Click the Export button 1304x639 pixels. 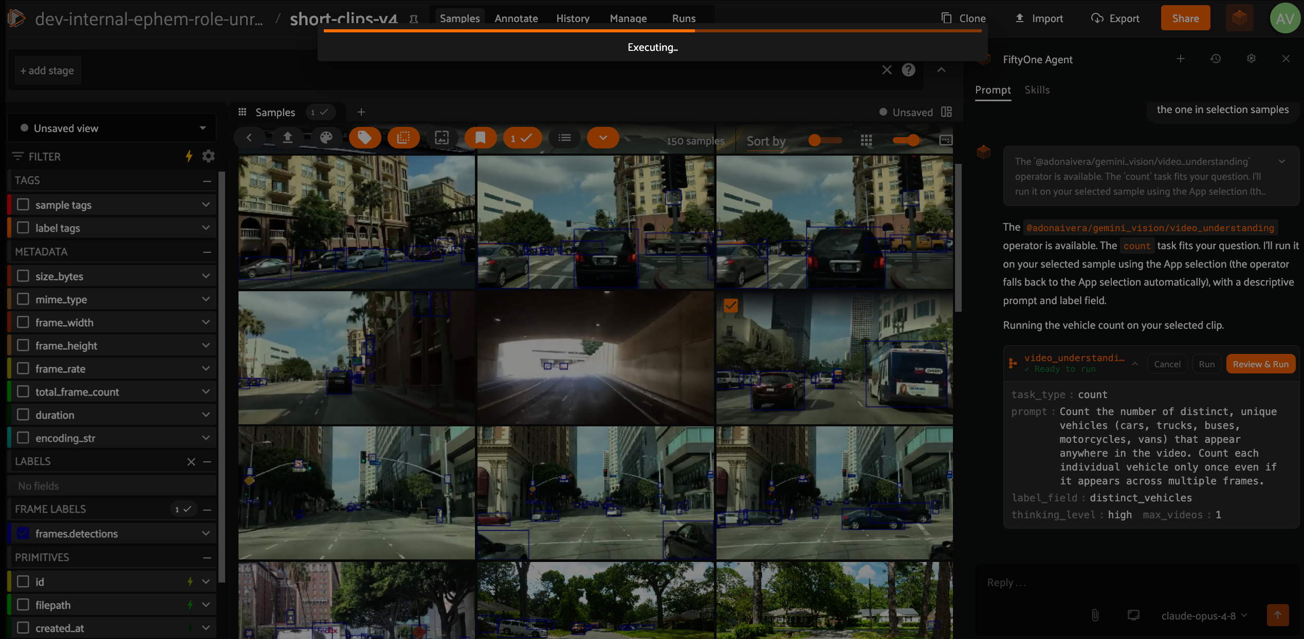coord(1115,18)
